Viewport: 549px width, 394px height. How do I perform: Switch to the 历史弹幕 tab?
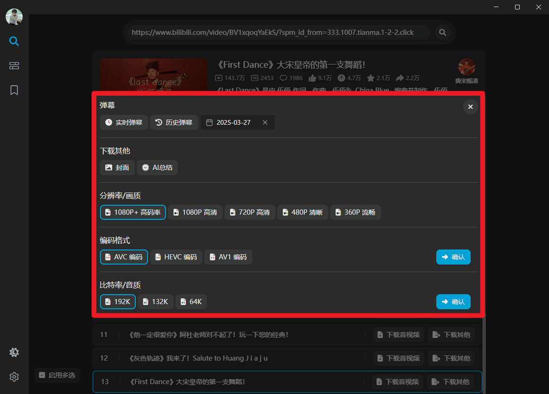174,122
